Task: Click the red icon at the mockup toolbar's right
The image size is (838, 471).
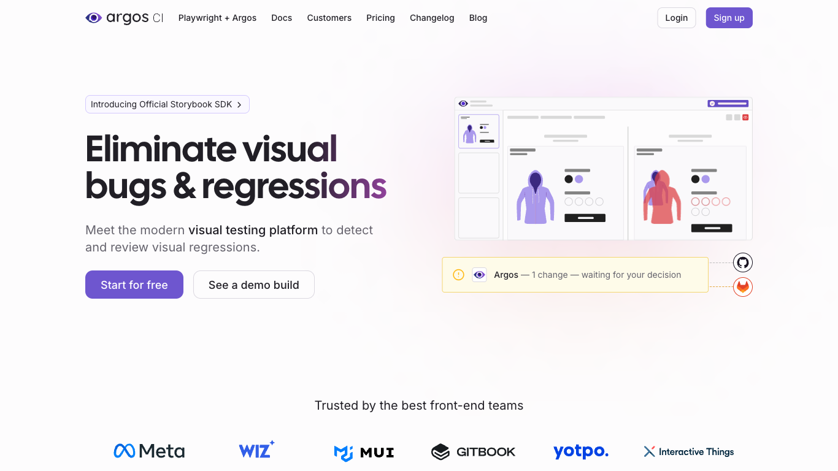Action: 745,117
